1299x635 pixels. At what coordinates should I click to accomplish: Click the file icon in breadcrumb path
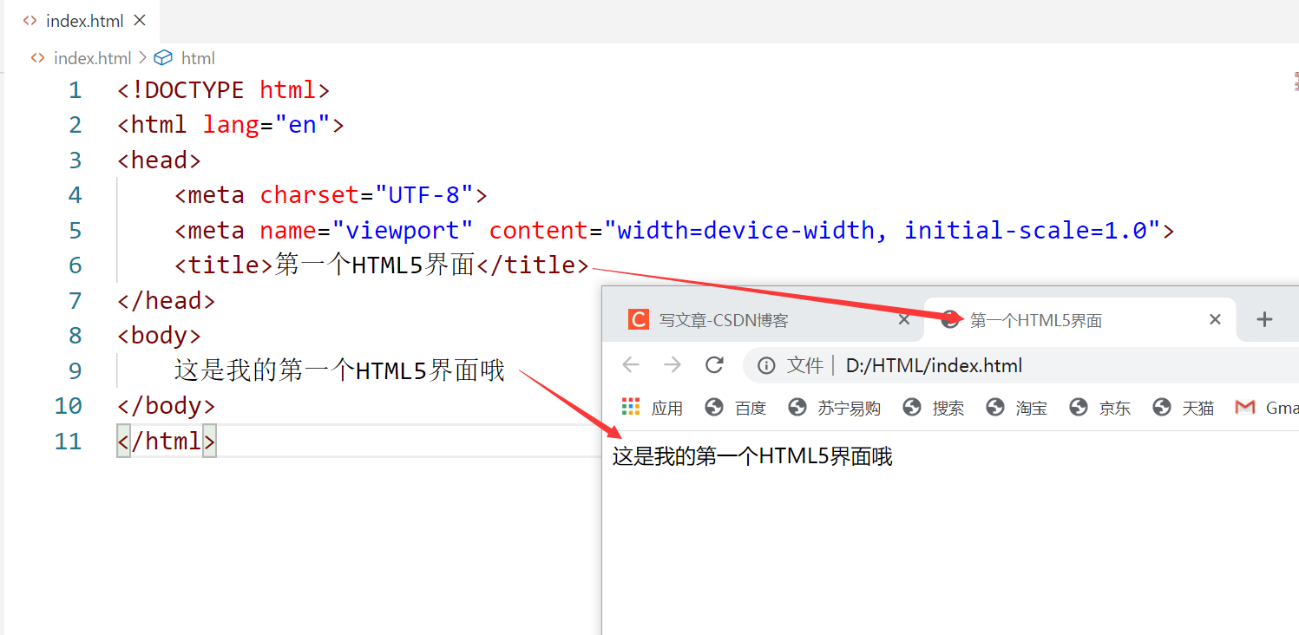37,58
